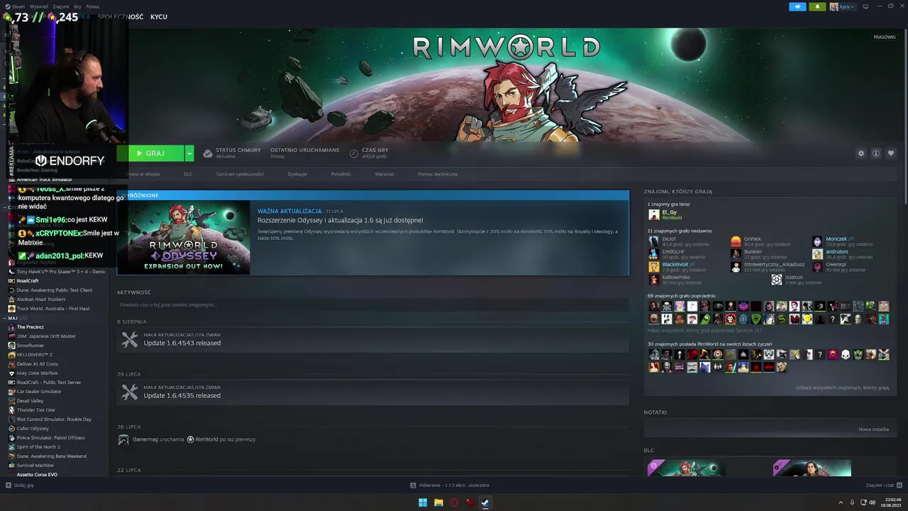Click the cloud status icon
Image resolution: width=908 pixels, height=511 pixels.
(208, 153)
